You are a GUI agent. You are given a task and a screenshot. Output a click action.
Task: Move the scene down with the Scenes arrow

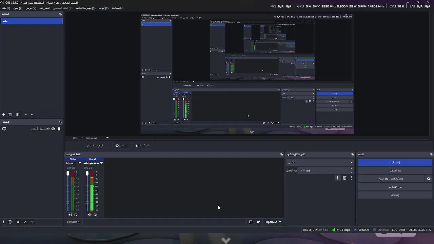click(32, 115)
